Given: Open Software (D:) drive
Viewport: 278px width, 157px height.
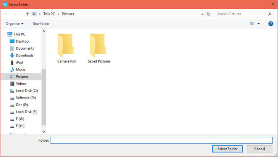Looking at the screenshot, I should click(x=26, y=98).
